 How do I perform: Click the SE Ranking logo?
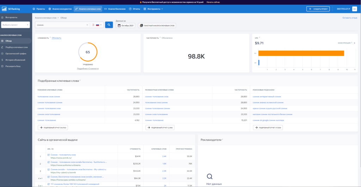[11, 9]
